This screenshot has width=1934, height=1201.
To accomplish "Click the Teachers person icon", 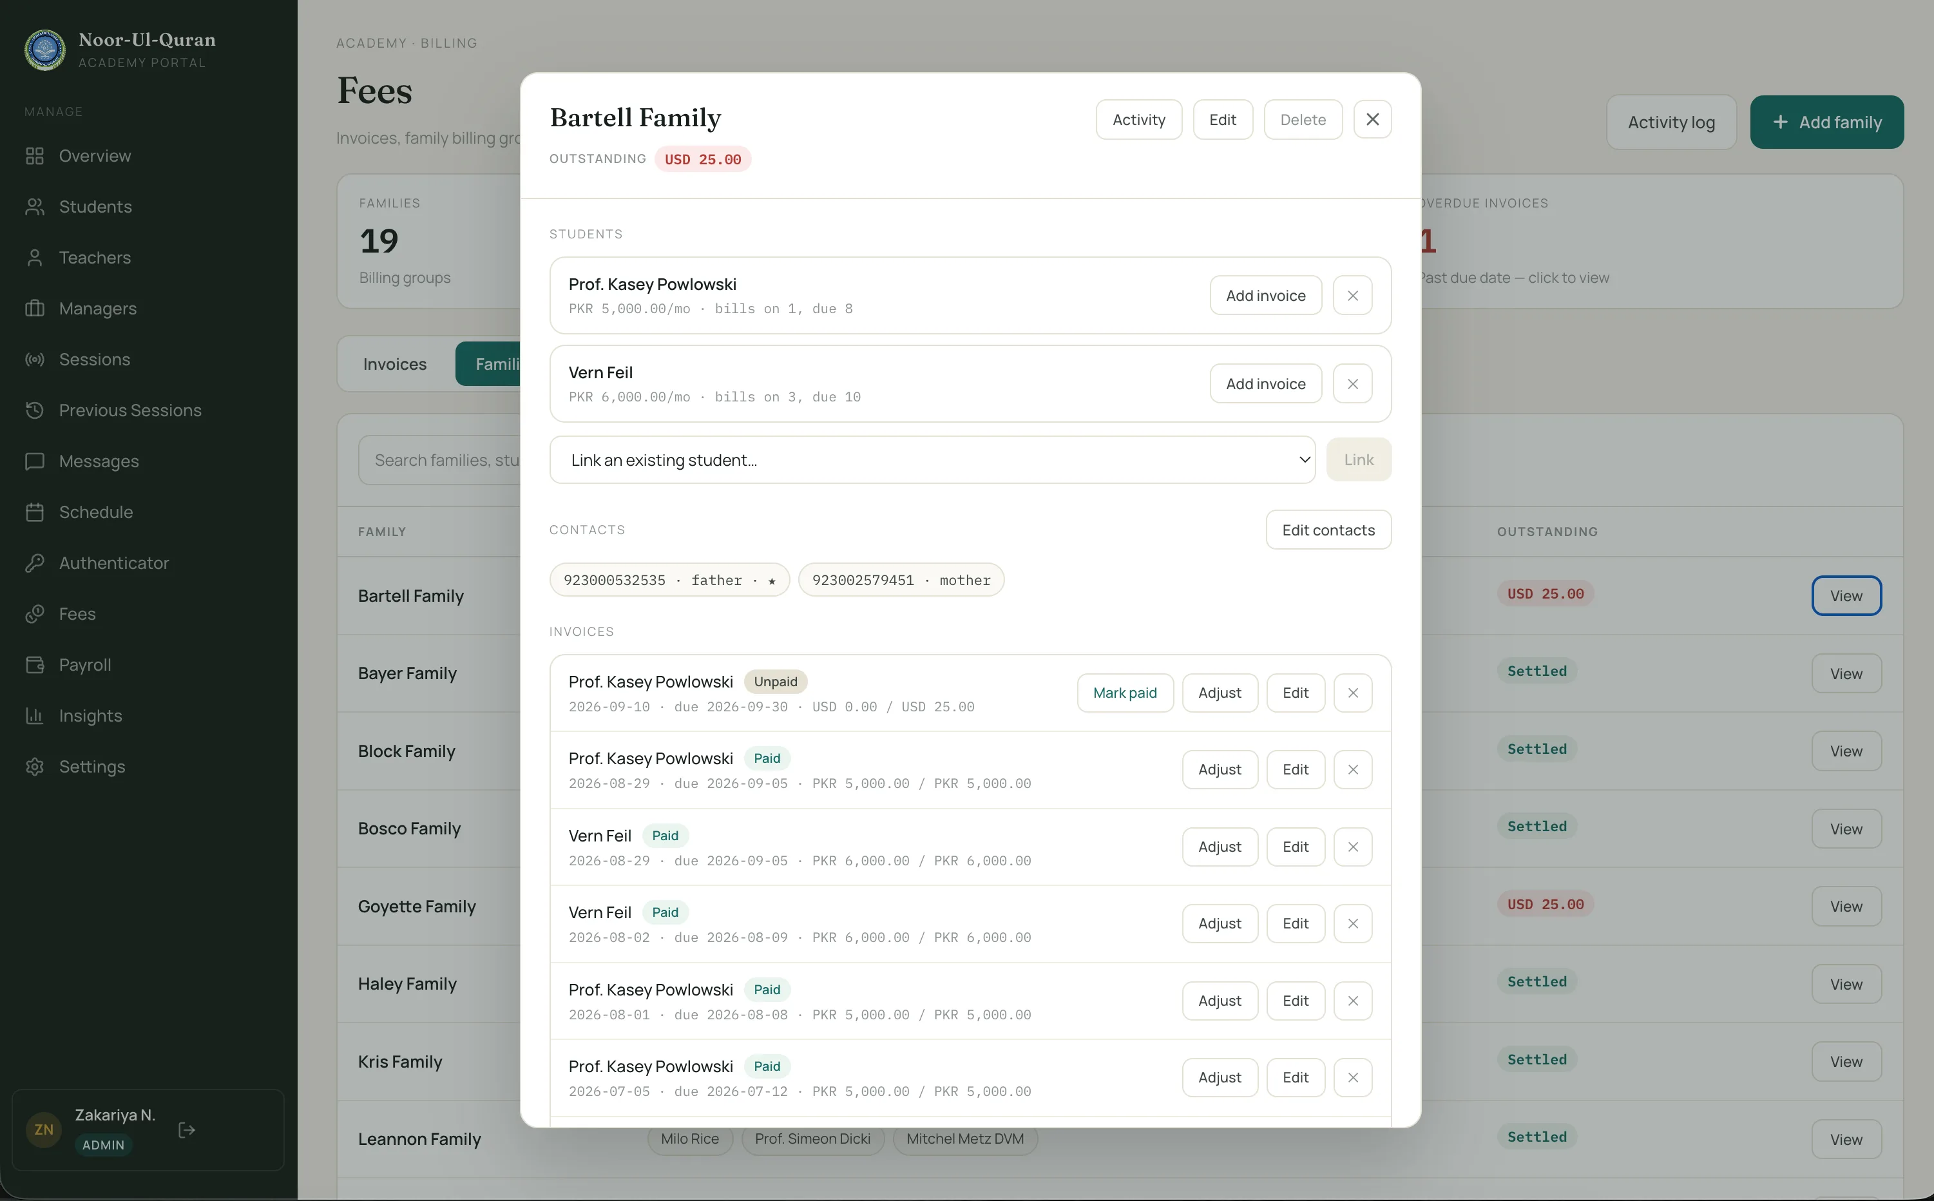I will 34,257.
